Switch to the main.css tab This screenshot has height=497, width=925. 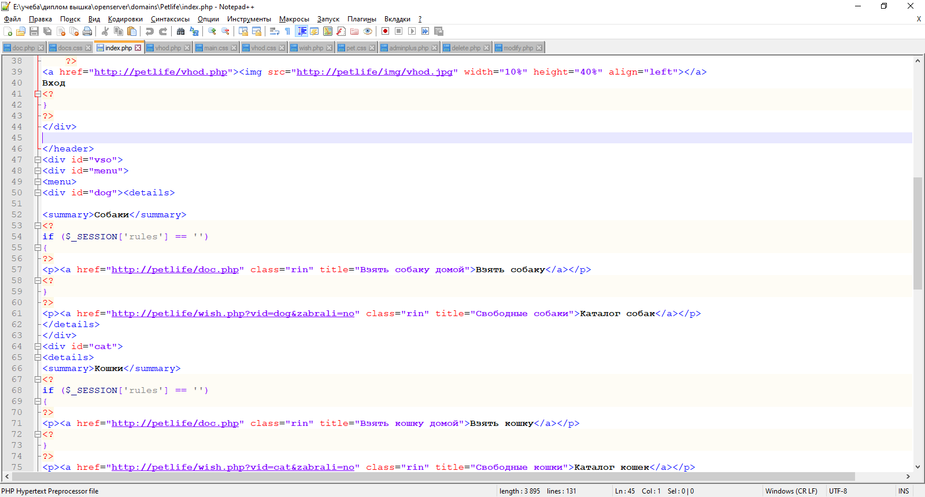[x=216, y=48]
